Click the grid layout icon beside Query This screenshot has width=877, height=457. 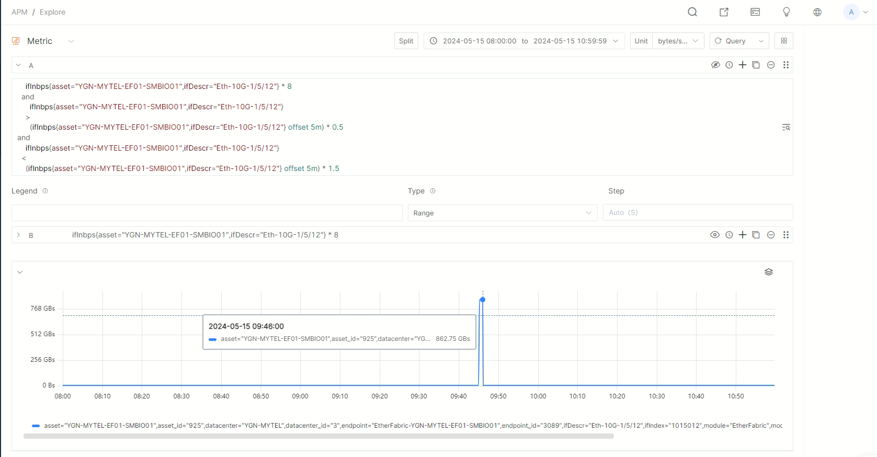783,41
